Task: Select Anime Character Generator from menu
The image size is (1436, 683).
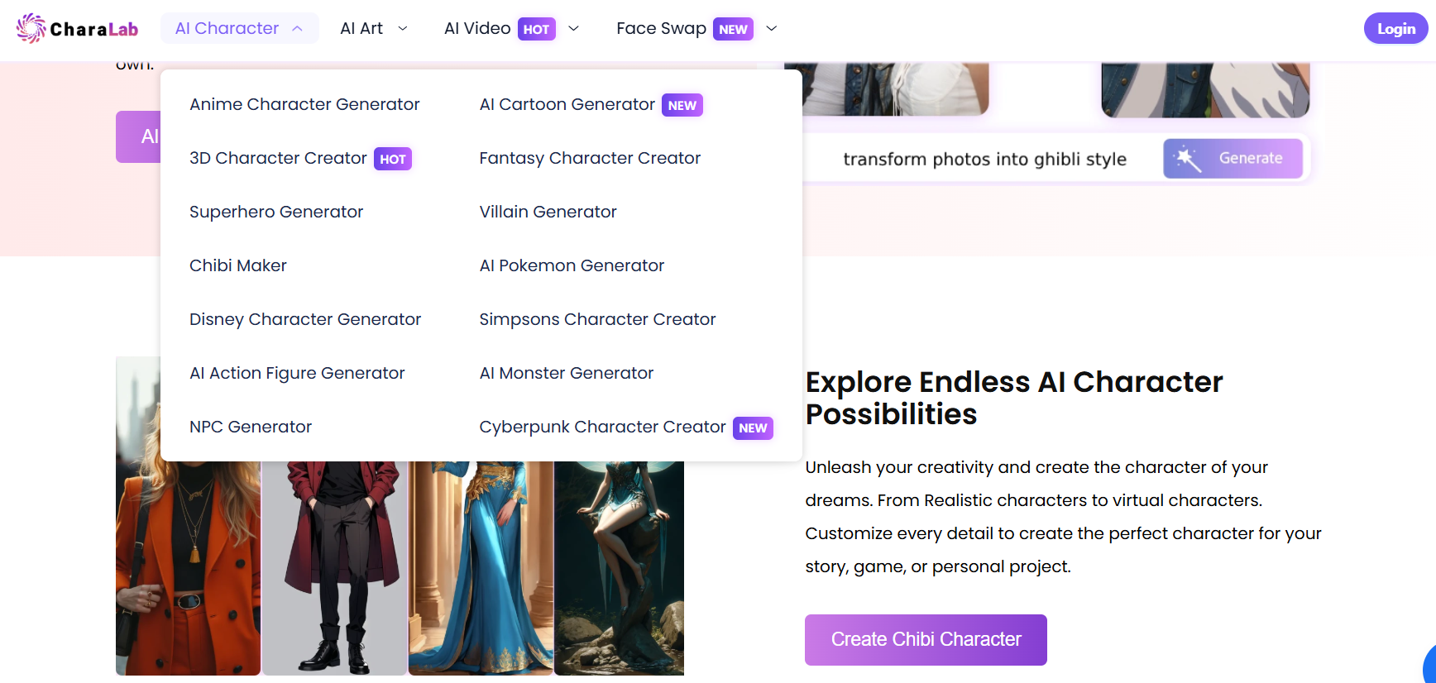Action: tap(304, 104)
